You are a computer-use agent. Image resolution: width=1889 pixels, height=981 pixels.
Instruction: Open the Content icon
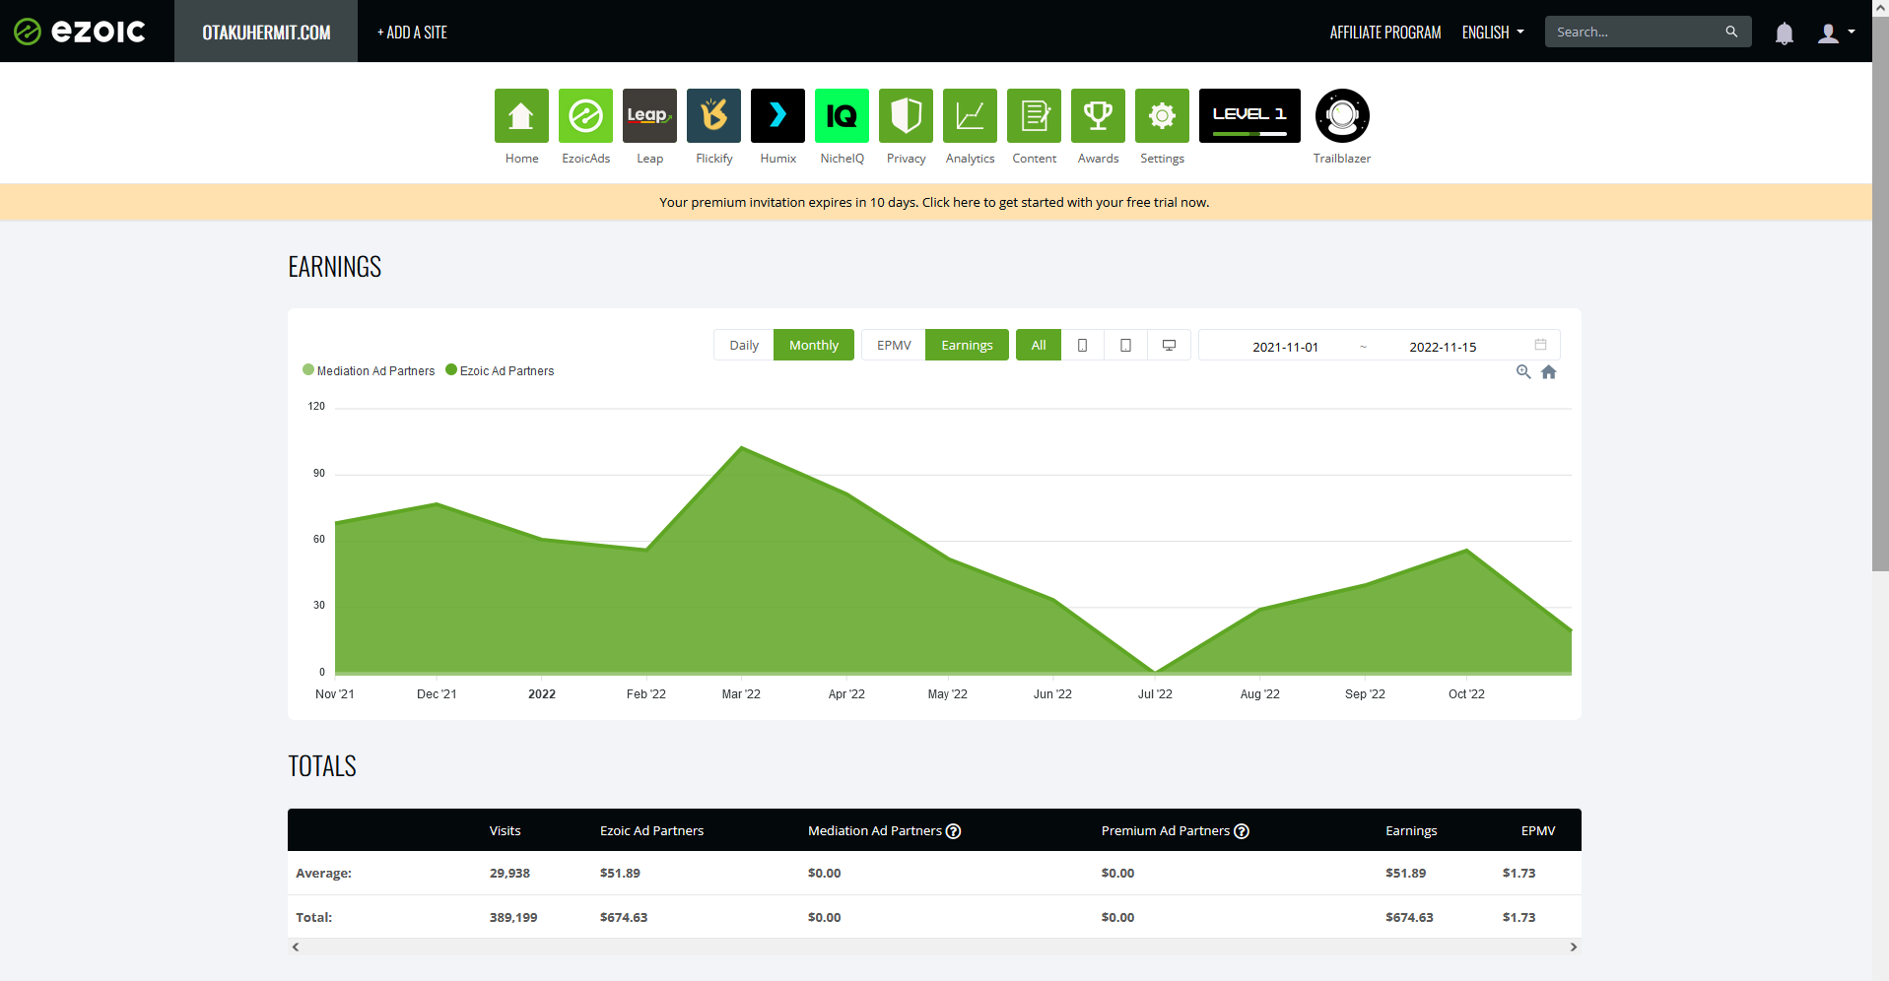[1034, 115]
